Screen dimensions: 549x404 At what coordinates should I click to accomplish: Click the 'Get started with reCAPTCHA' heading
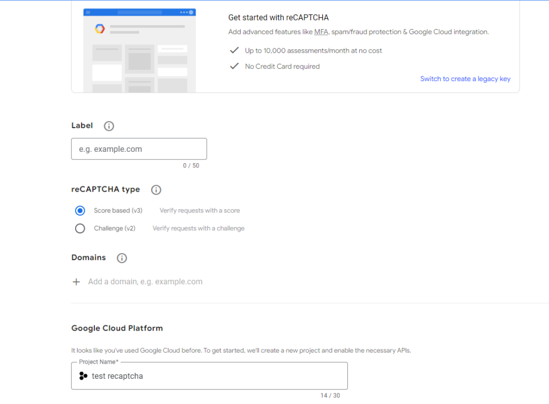(x=278, y=18)
